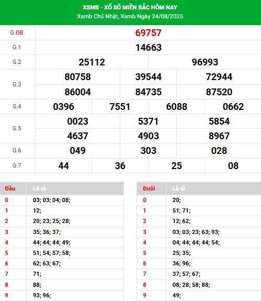The height and width of the screenshot is (301, 261).
Task: Click the G.7 number 08
Action: click(x=233, y=166)
